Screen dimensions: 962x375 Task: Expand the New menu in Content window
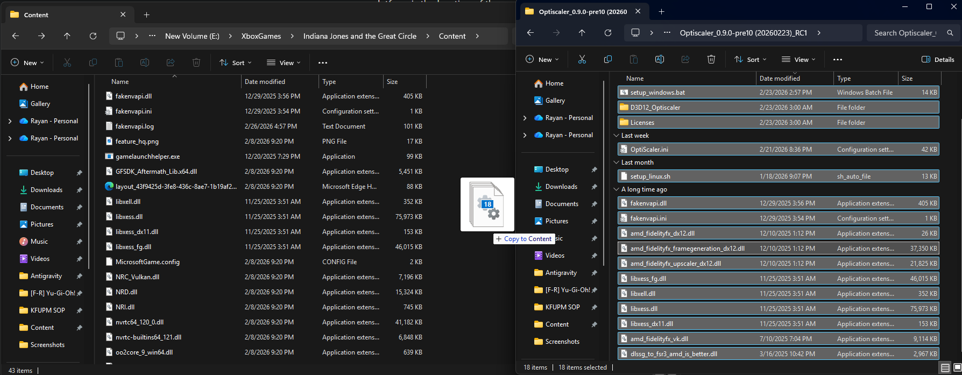[27, 63]
